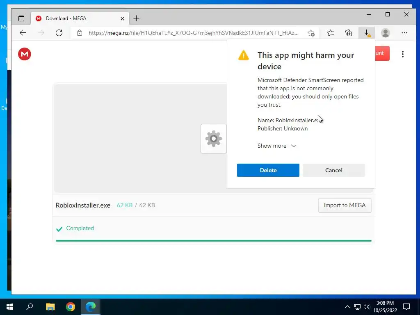Click the Delete button
The width and height of the screenshot is (420, 315).
(268, 170)
